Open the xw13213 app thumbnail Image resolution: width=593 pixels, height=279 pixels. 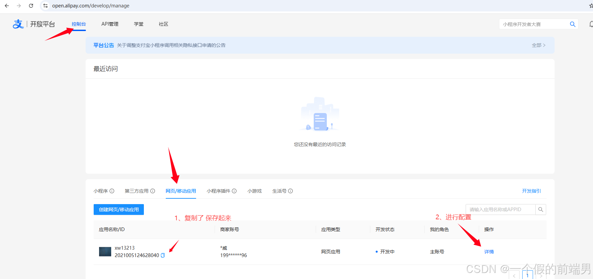pyautogui.click(x=105, y=252)
